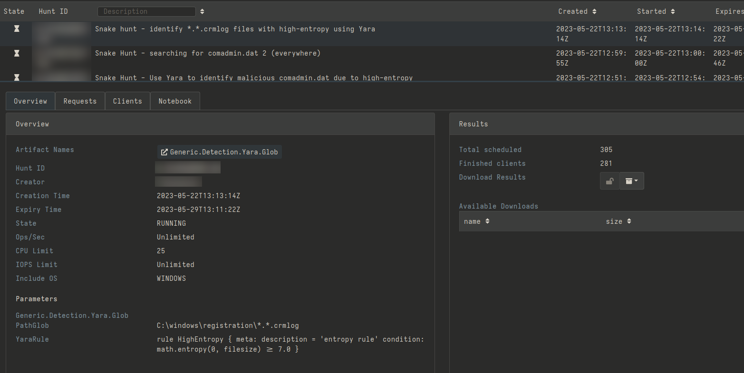The width and height of the screenshot is (744, 373).
Task: Click the lock icon button beside Download Results
Action: point(609,181)
